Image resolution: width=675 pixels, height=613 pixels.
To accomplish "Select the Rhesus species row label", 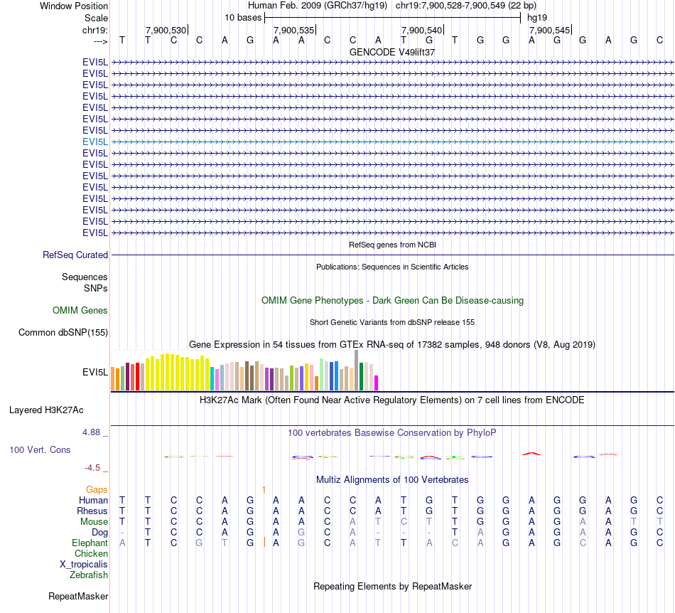I will [92, 511].
